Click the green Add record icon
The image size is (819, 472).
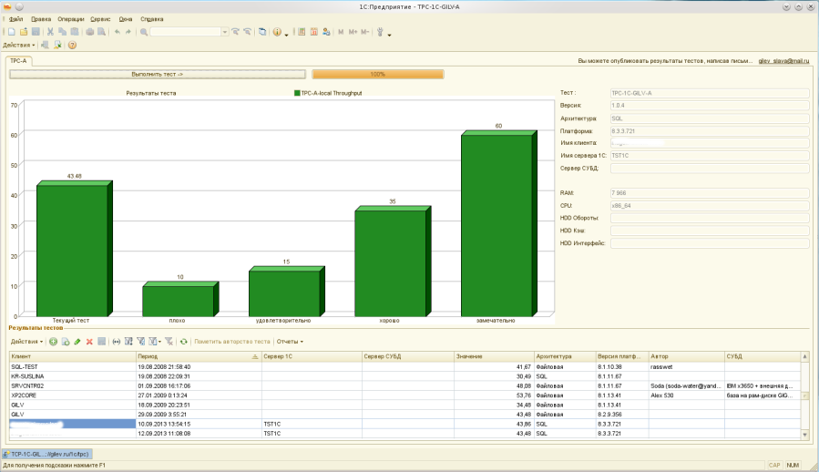(53, 342)
